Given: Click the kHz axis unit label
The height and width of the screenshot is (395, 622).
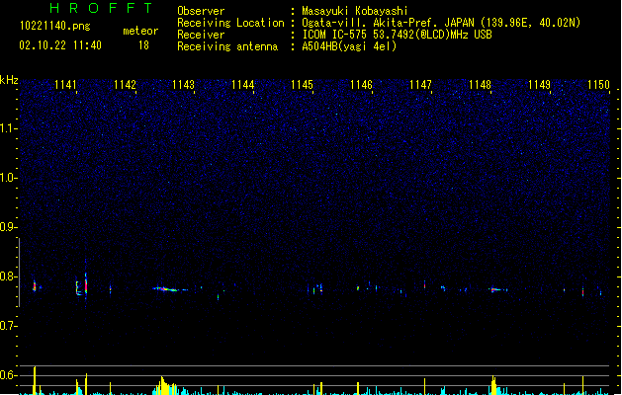Looking at the screenshot, I should pos(9,80).
